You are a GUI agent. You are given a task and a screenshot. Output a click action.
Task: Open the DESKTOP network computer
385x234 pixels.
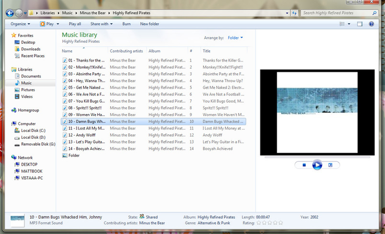coord(29,164)
